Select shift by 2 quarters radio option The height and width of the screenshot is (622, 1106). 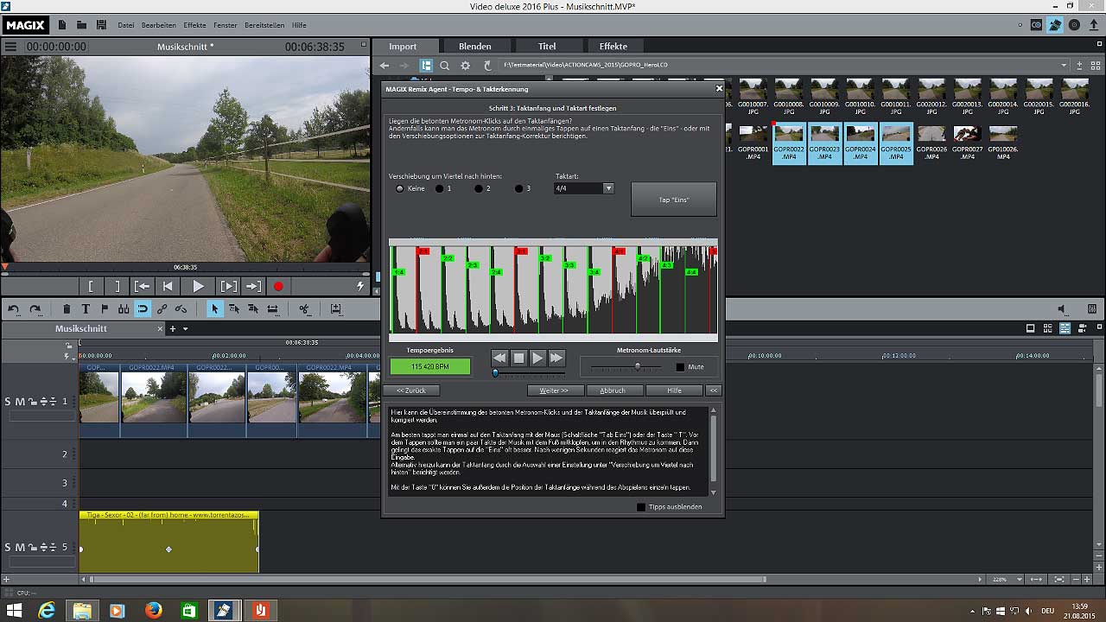pyautogui.click(x=478, y=188)
